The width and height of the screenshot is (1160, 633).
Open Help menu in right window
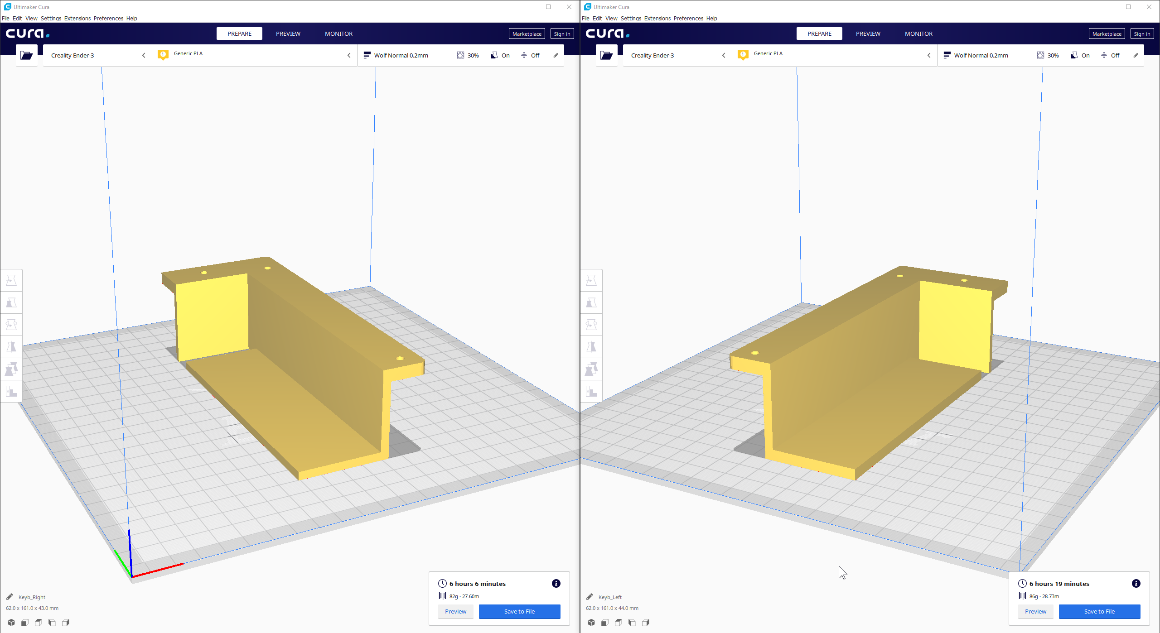(711, 18)
